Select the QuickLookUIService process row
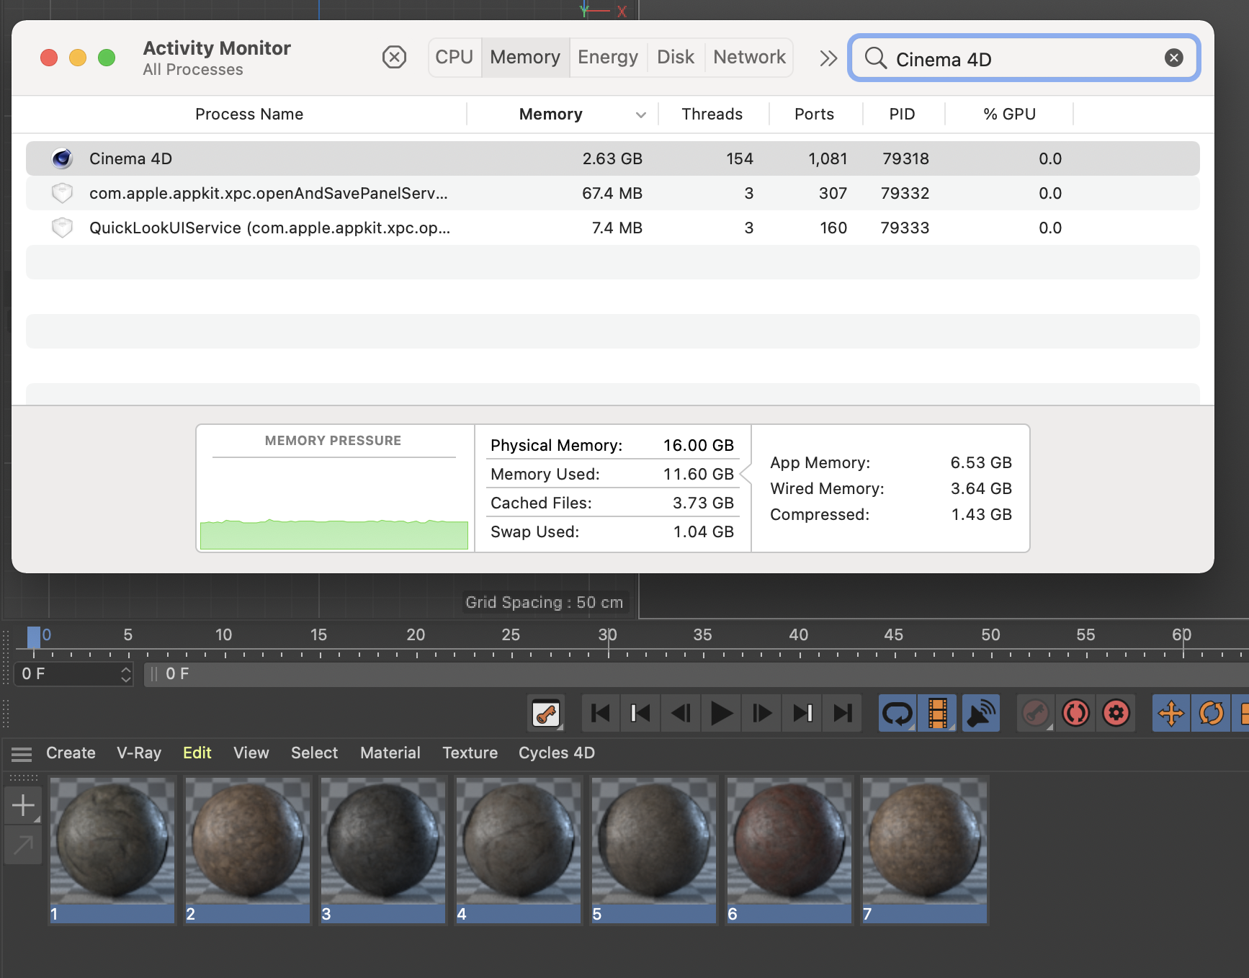Screen dimensions: 1249x978 tap(613, 228)
